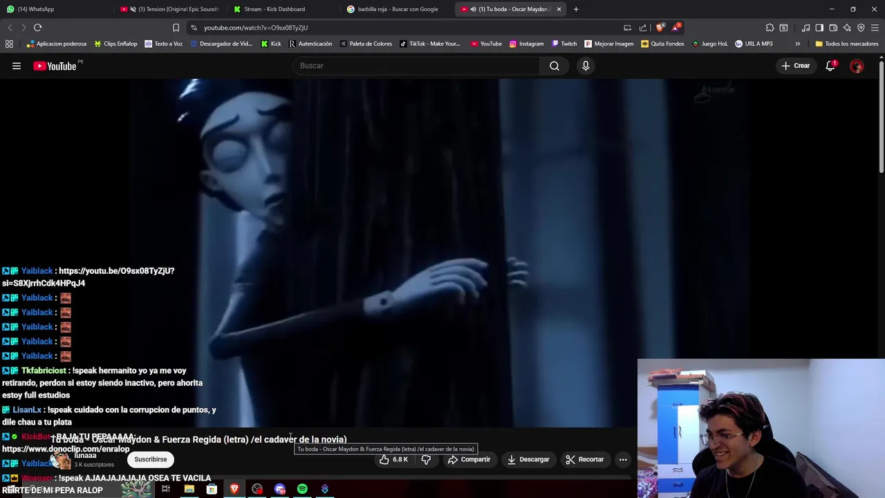This screenshot has width=885, height=498.
Task: Open the three-dot more actions menu
Action: pos(623,459)
